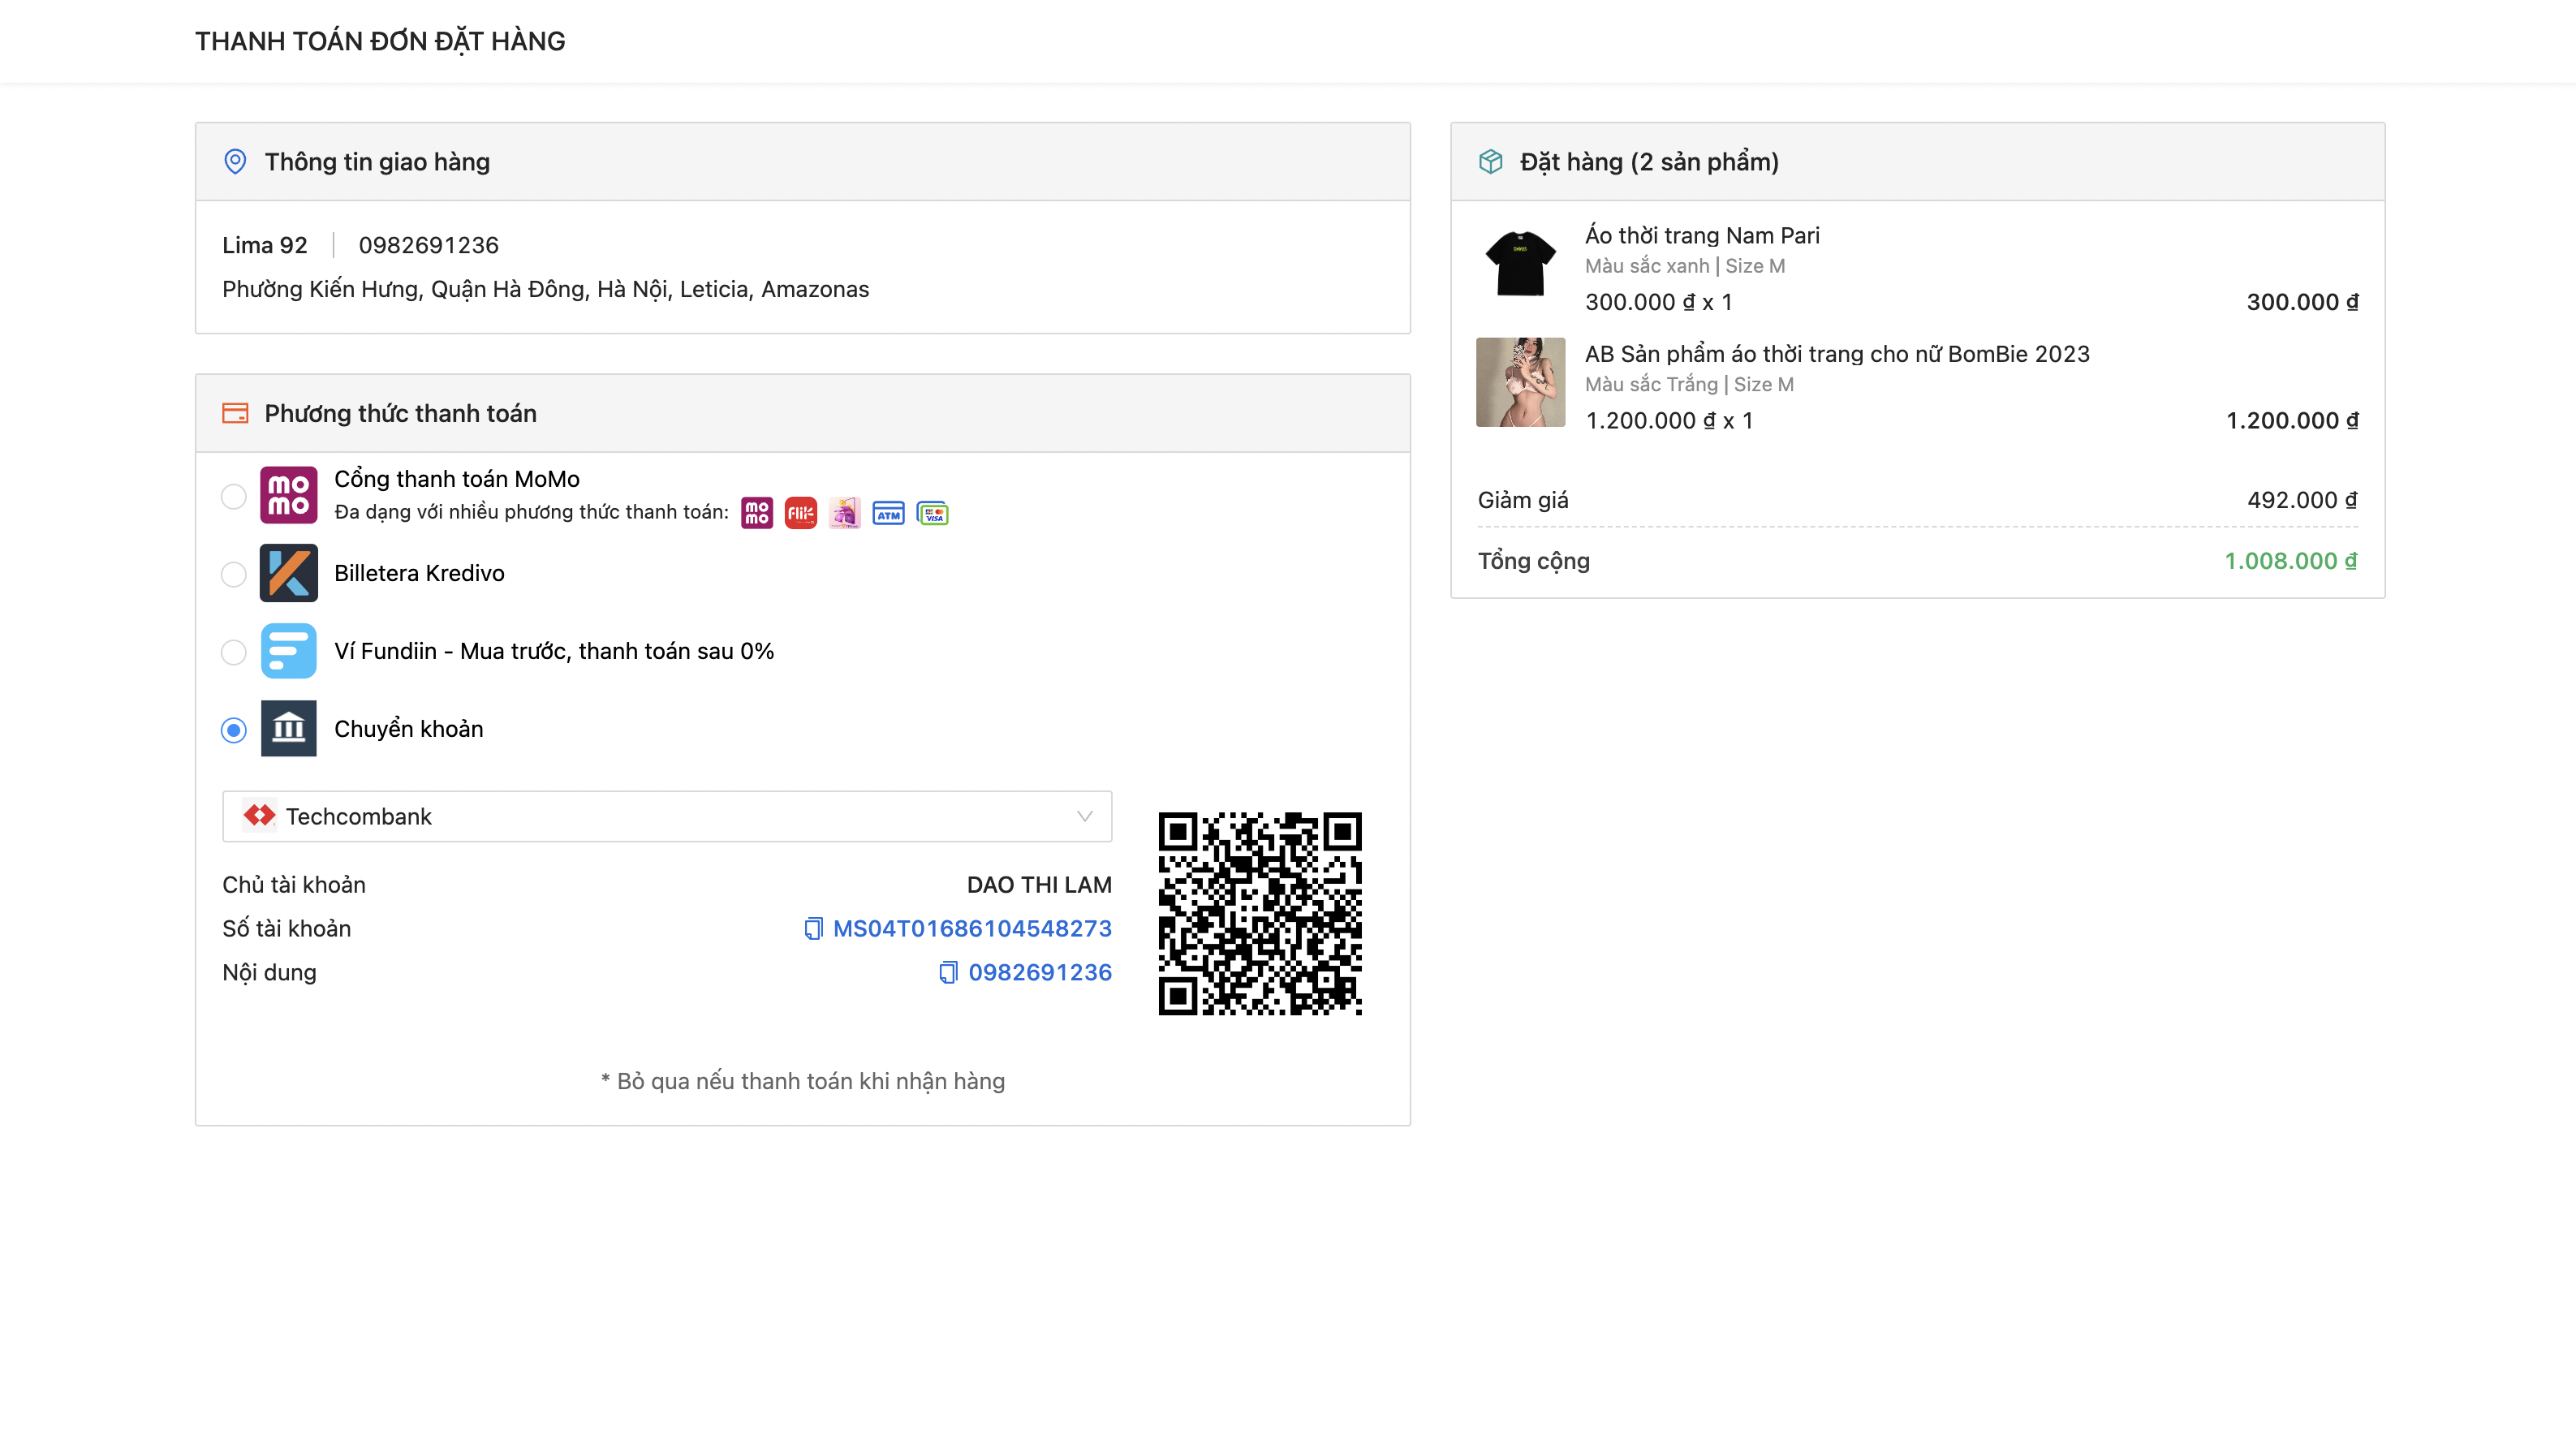Image resolution: width=2576 pixels, height=1430 pixels.
Task: Select the Billetera Kredivo radio button
Action: [x=233, y=574]
